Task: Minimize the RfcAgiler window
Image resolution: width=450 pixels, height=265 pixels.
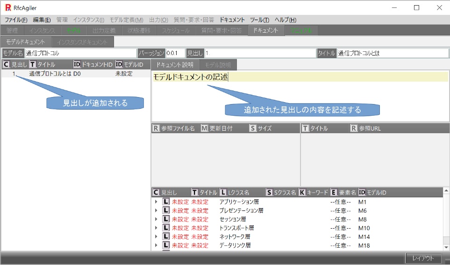Action: click(394, 8)
